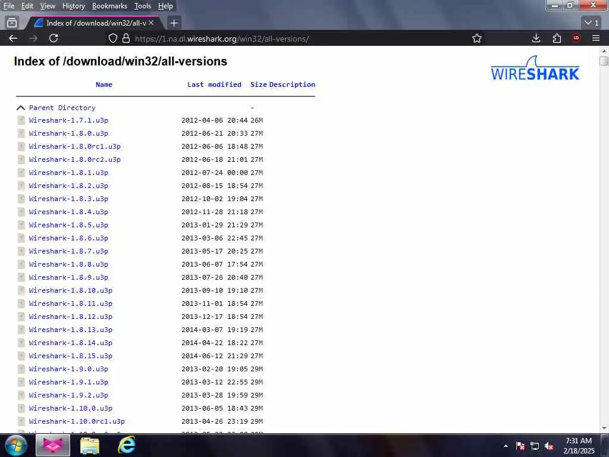Show hidden system tray icons
609x457 pixels.
(506, 446)
